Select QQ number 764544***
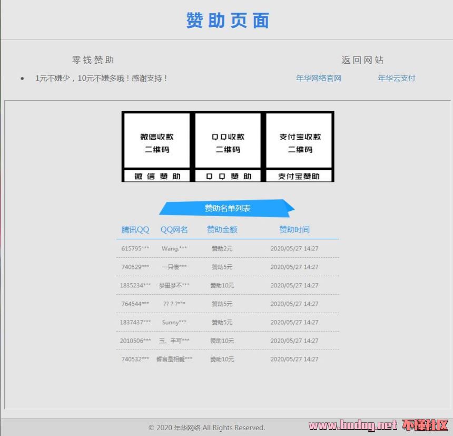 (x=135, y=304)
